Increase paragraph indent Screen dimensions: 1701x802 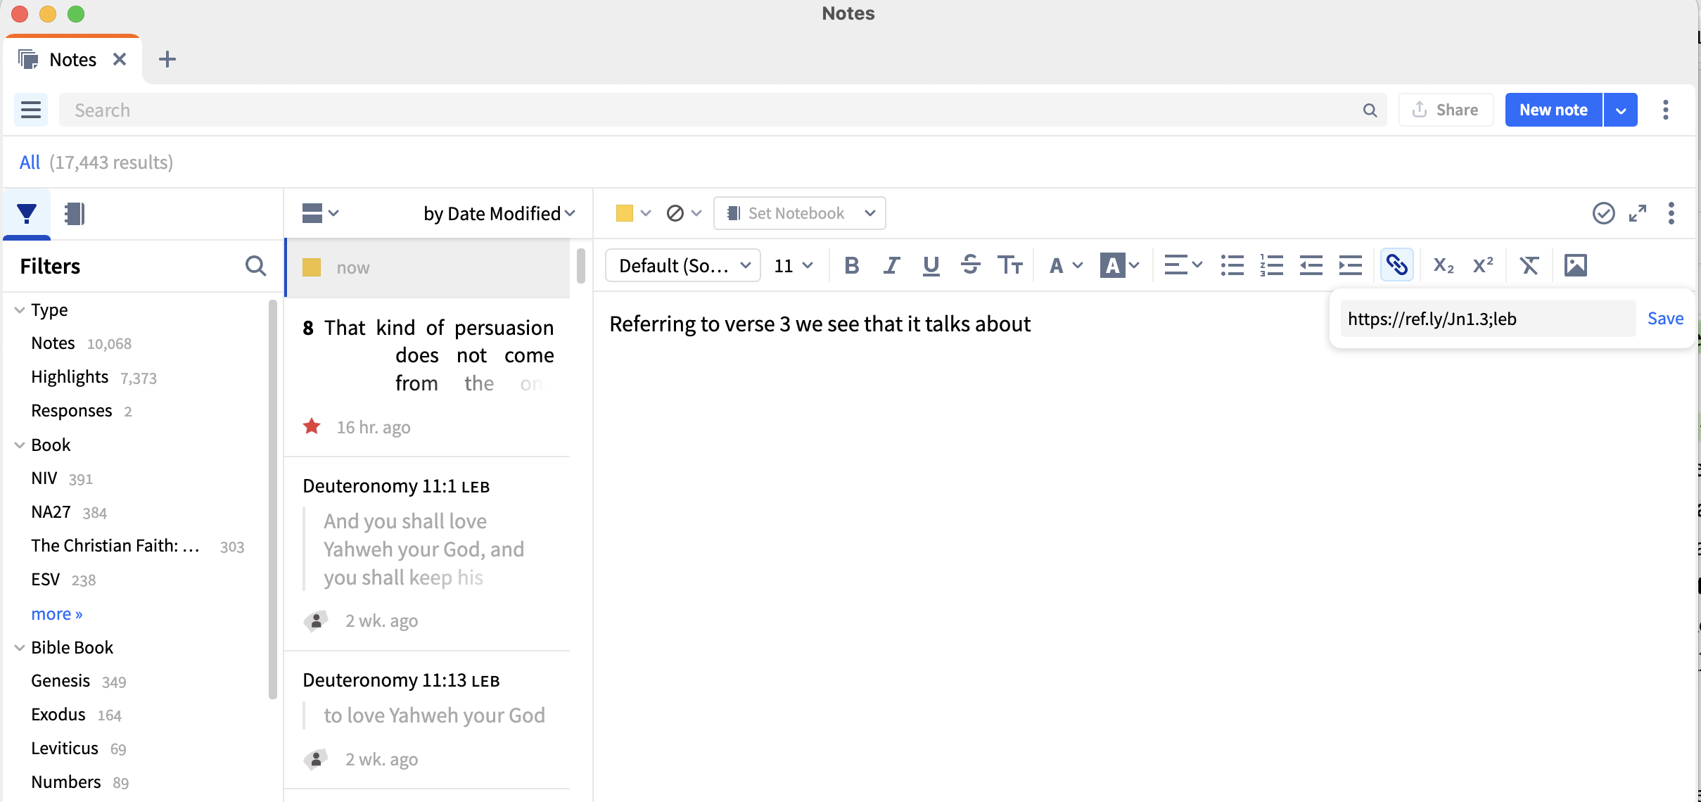1350,265
